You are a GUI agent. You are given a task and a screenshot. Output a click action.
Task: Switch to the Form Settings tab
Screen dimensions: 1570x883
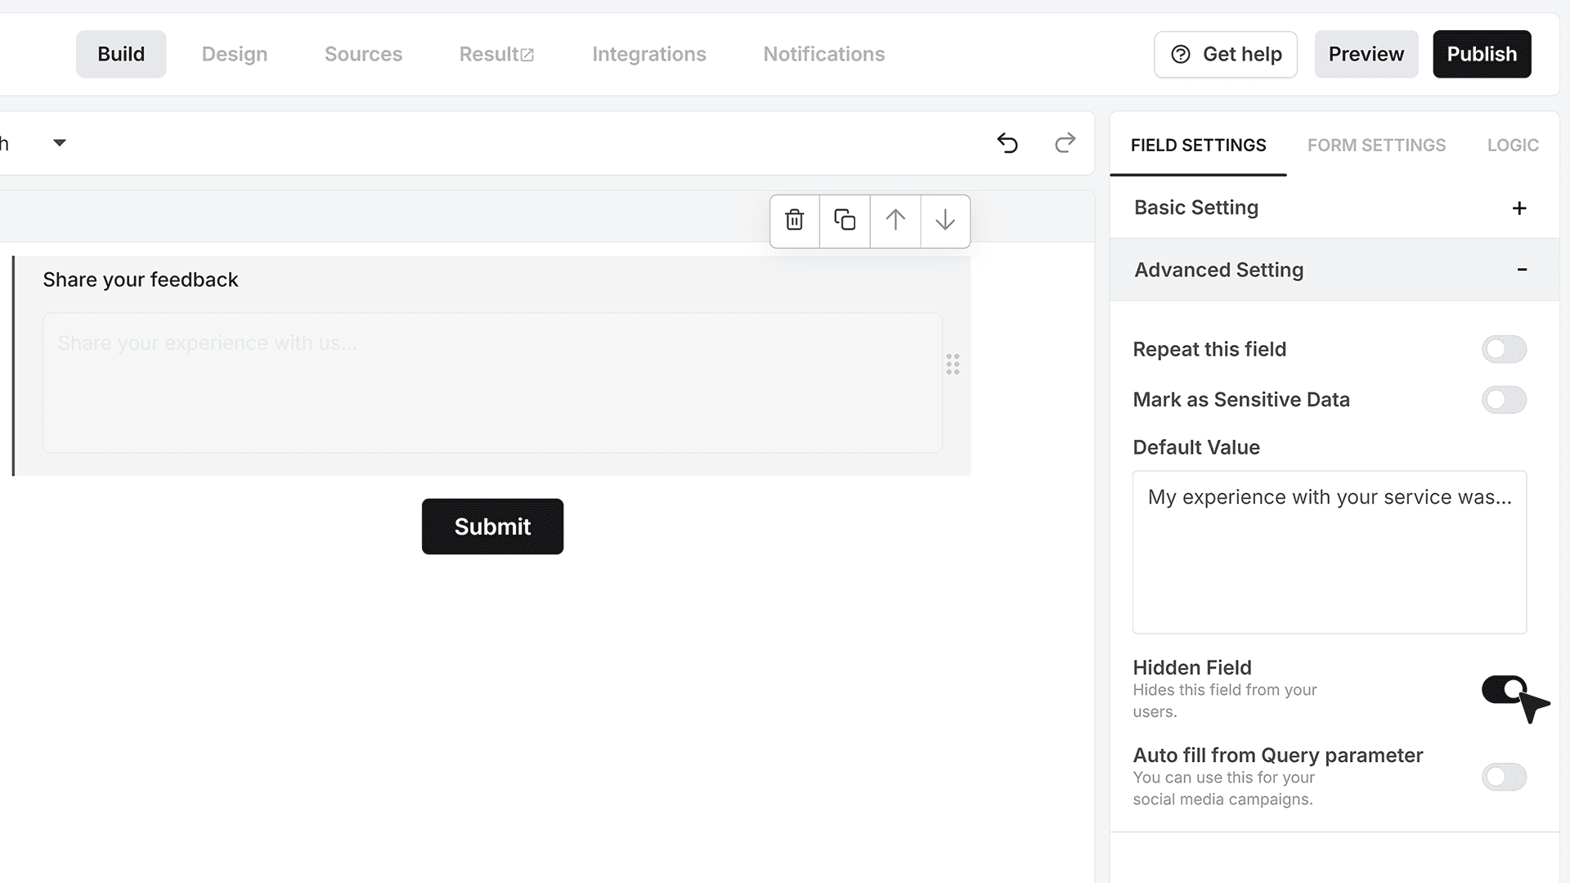(1376, 146)
